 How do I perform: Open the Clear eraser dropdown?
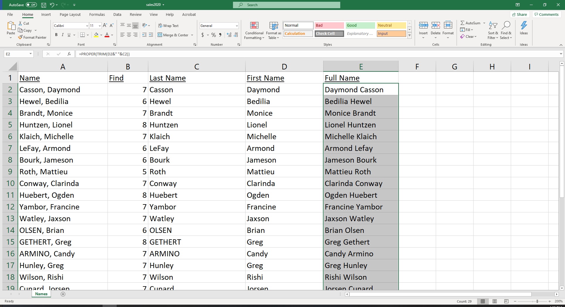pos(468,36)
